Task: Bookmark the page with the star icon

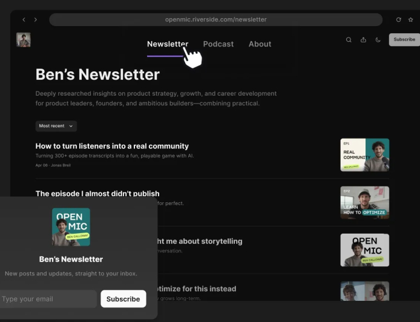Action: coord(411,19)
